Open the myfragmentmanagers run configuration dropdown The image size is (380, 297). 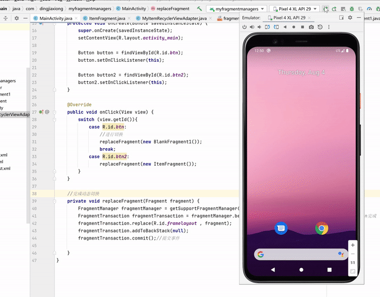pos(236,9)
